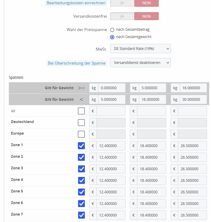The height and width of the screenshot is (222, 211).
Task: Switch Versandkostenfrei to JA
Action: (x=122, y=16)
